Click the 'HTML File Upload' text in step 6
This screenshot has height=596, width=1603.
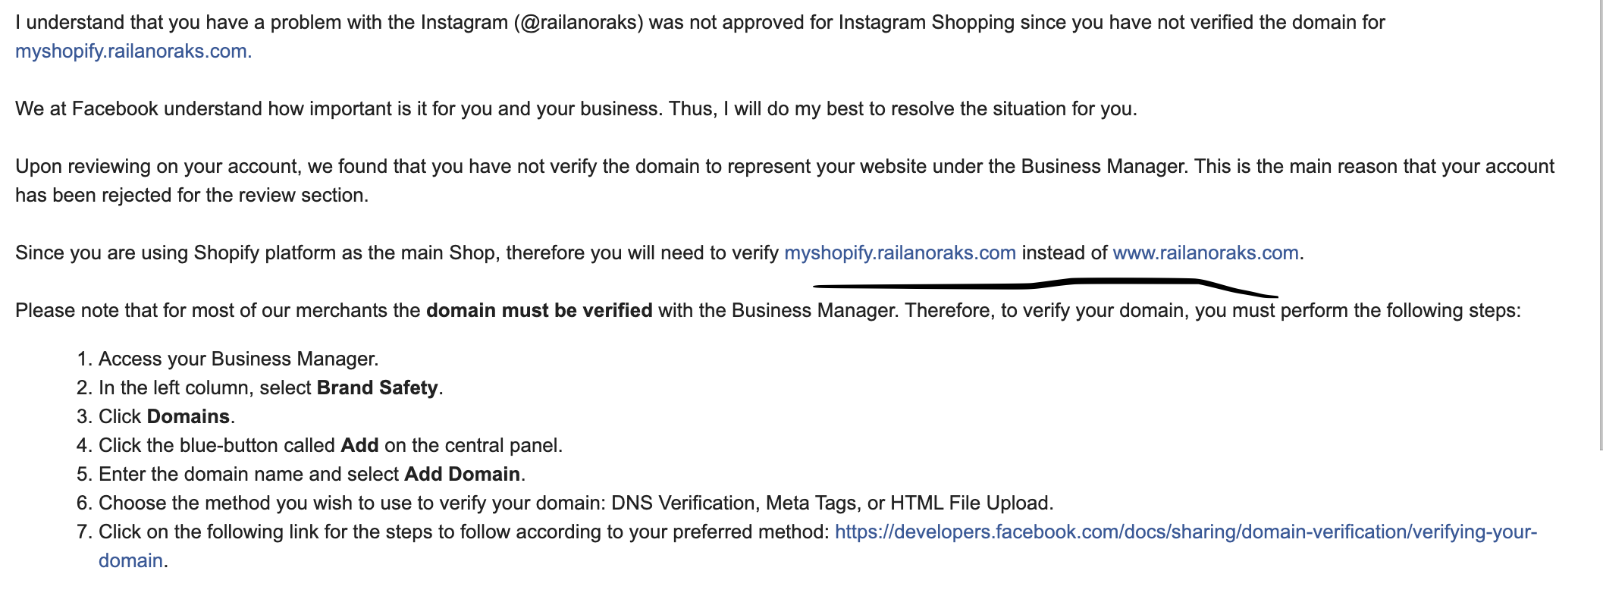click(x=971, y=503)
